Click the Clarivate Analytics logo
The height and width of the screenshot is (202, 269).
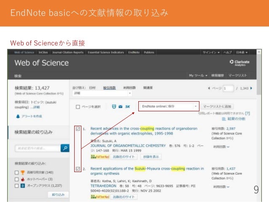point(239,63)
